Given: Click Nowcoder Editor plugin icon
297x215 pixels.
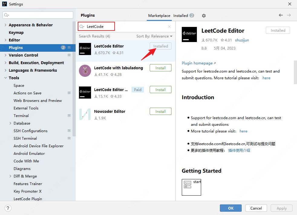Looking at the screenshot, I should coord(85,114).
